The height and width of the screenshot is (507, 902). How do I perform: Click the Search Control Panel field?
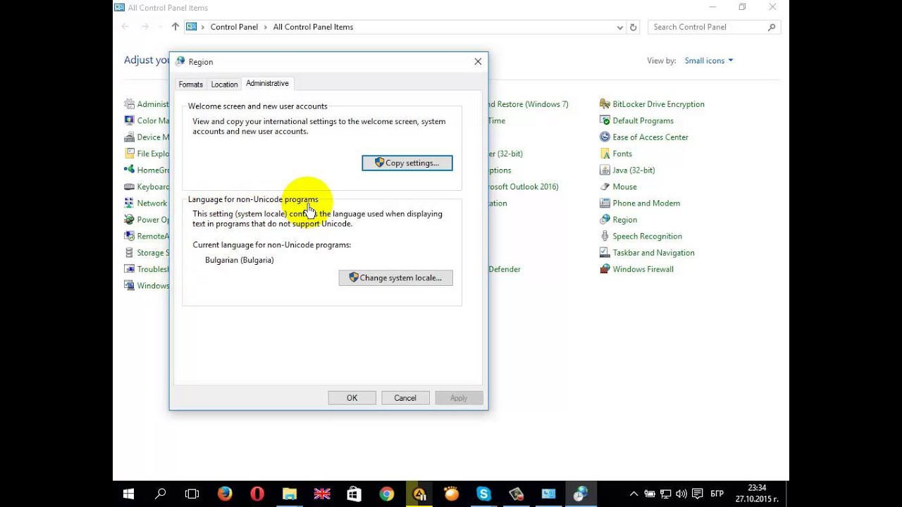click(714, 27)
